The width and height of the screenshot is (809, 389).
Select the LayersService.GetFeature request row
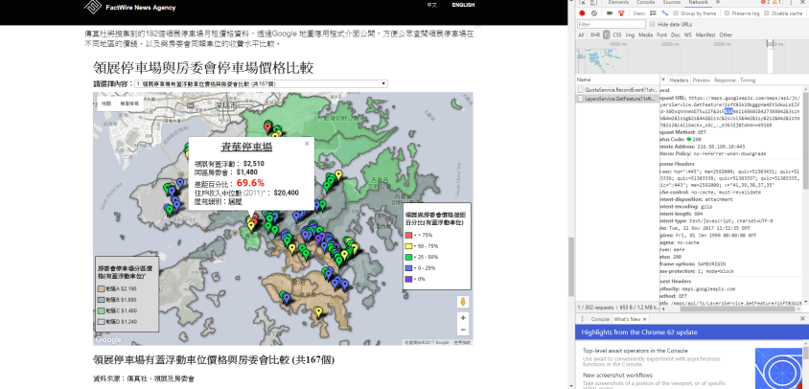[x=618, y=100]
